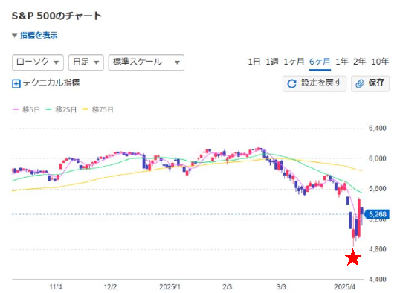The width and height of the screenshot is (400, 293).
Task: Click the 移25日 legend entry
Action: (x=61, y=110)
